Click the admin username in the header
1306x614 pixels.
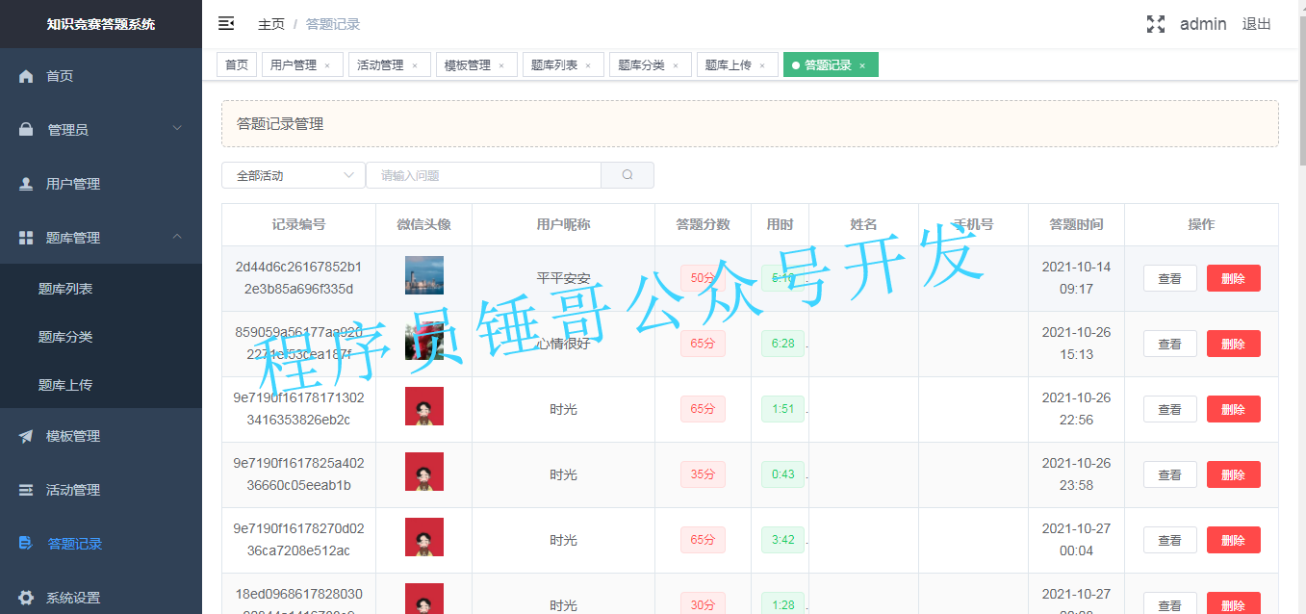(x=1203, y=24)
